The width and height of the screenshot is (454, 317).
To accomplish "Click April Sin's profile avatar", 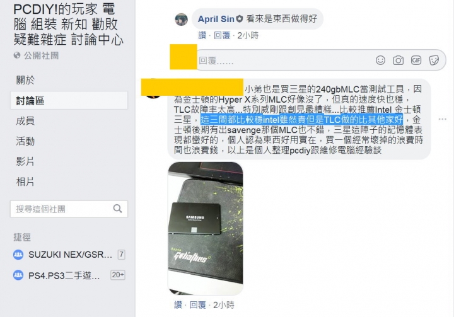I will 181,20.
